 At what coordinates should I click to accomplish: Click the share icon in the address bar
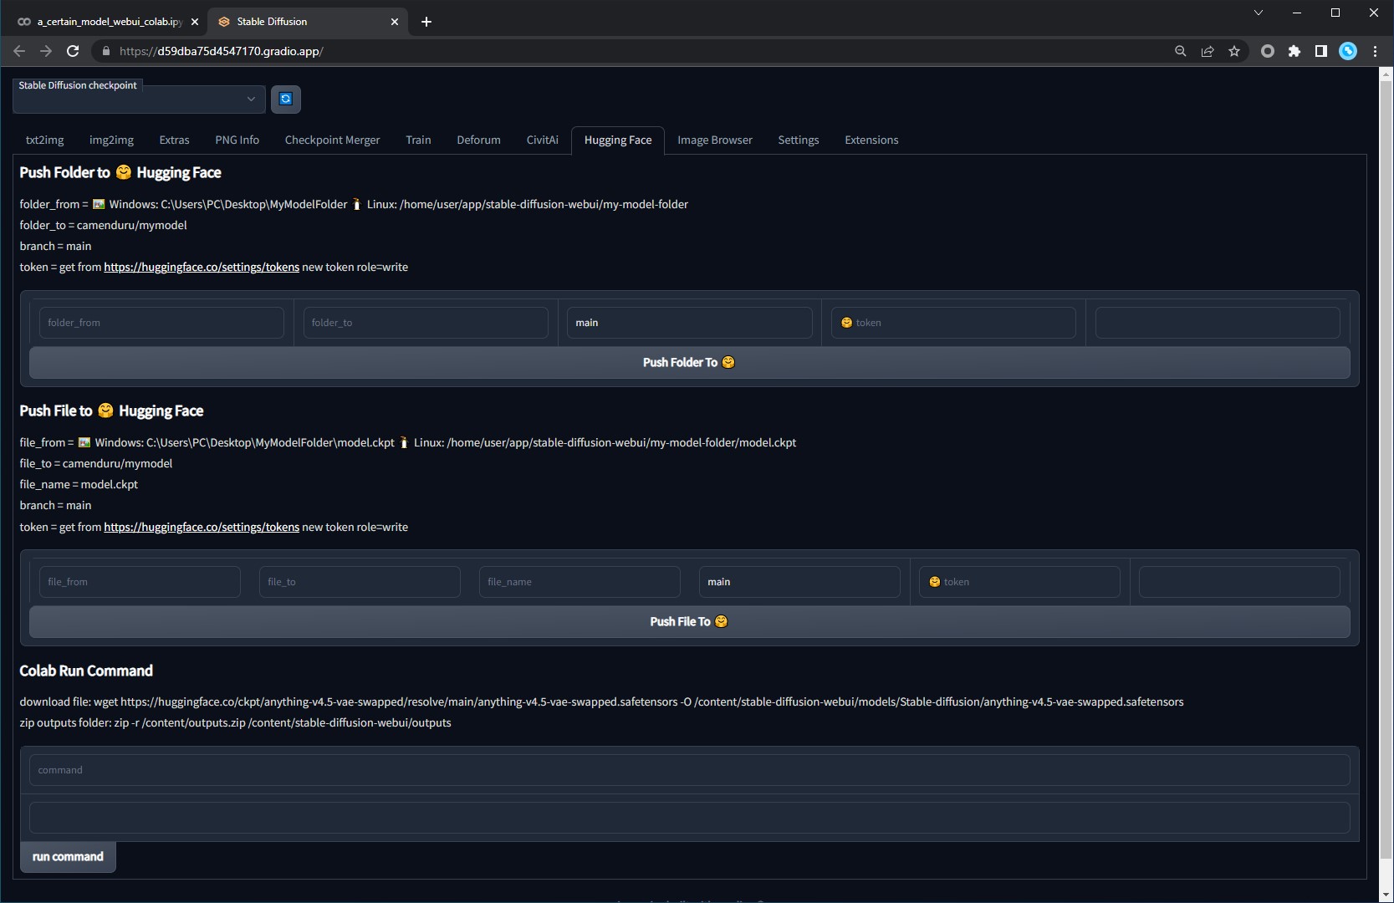(1207, 51)
